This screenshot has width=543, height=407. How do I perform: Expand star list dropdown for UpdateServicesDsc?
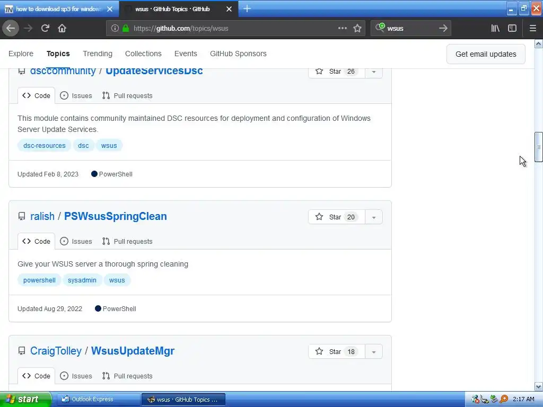[x=374, y=72]
